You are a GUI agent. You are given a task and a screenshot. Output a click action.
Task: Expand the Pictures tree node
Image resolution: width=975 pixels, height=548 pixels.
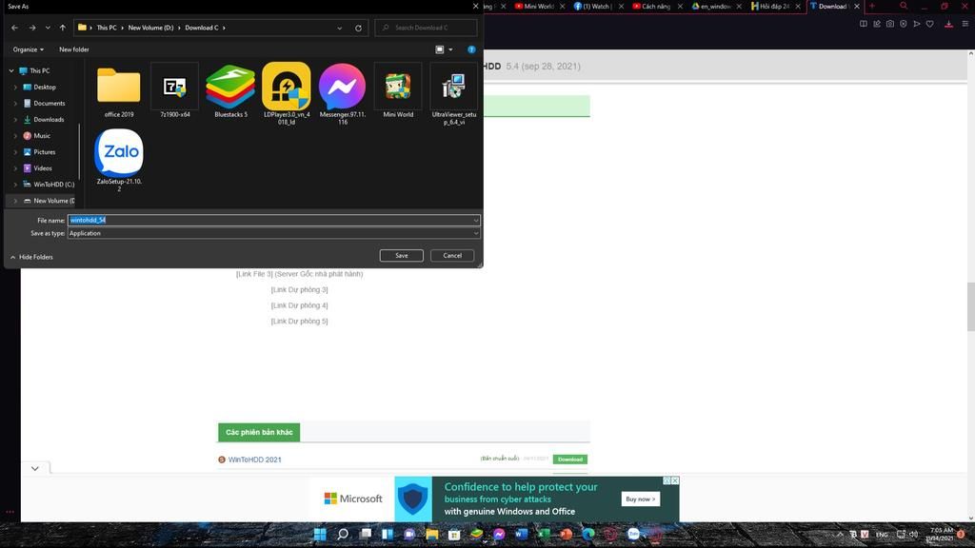coord(15,151)
